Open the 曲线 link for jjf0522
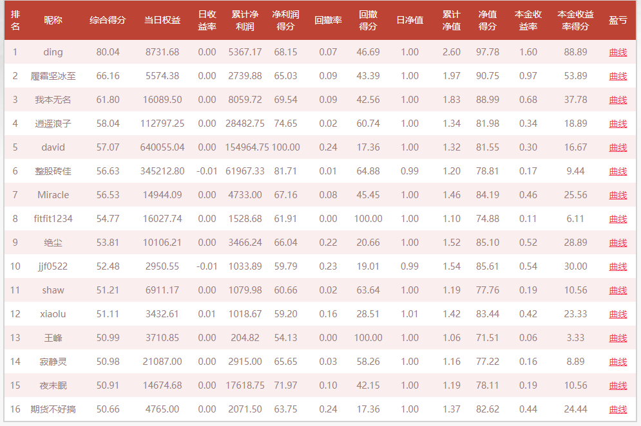The width and height of the screenshot is (641, 426). pyautogui.click(x=618, y=266)
